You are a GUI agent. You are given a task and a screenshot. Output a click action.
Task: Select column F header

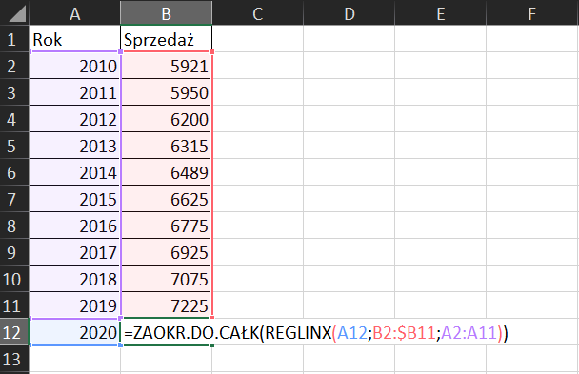click(x=532, y=13)
